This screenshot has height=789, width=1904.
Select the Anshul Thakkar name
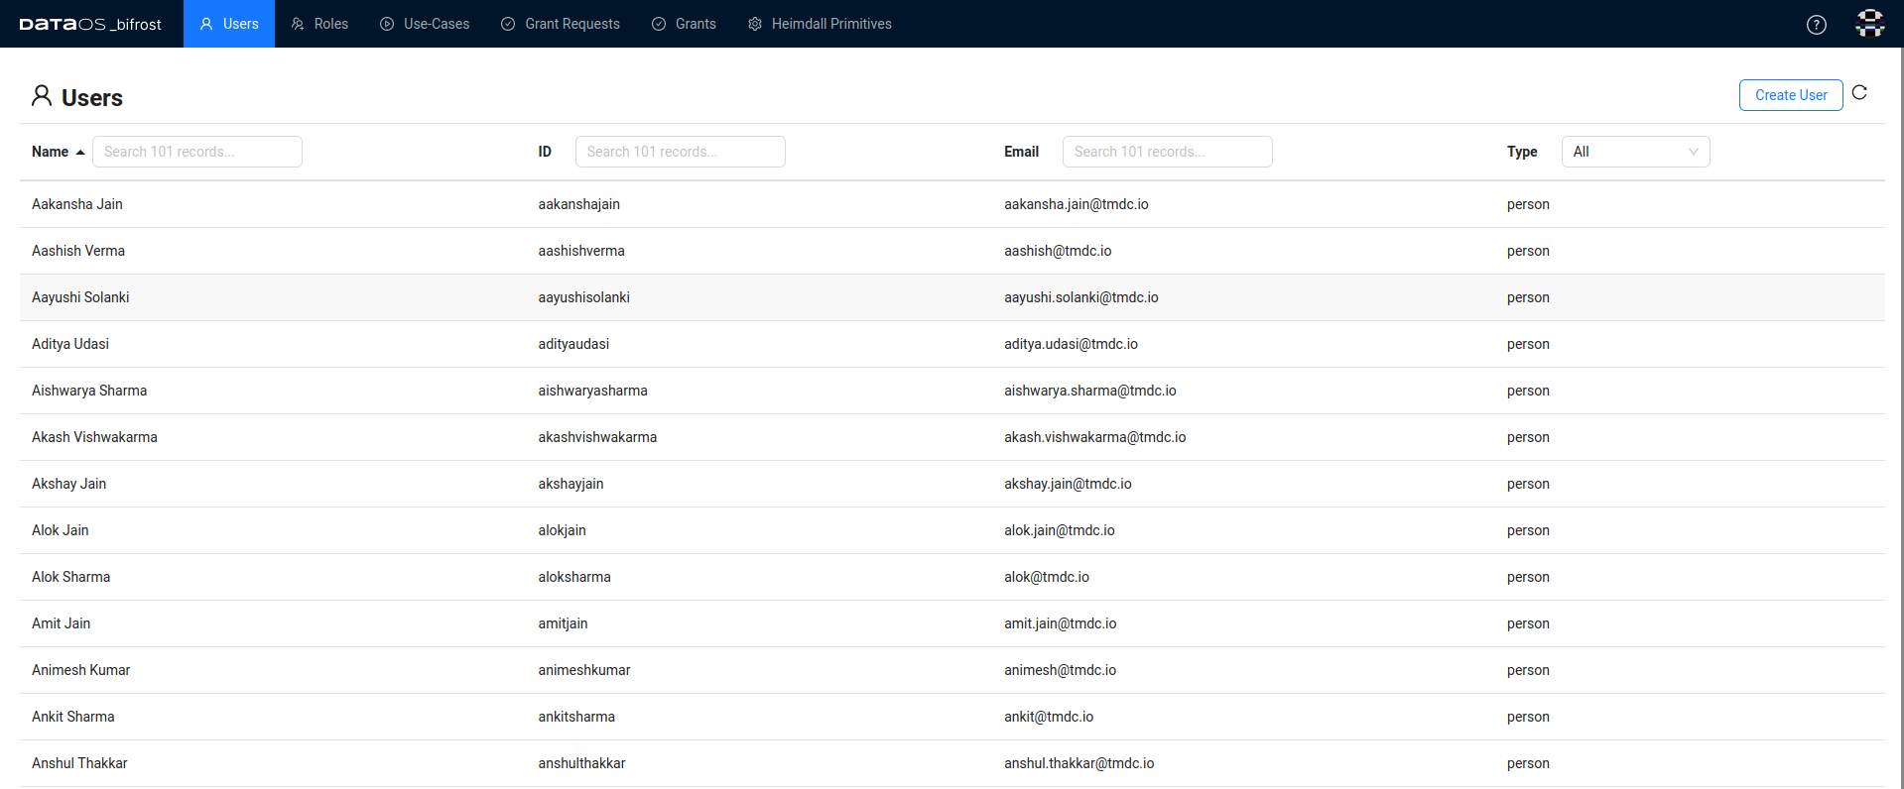click(x=79, y=763)
